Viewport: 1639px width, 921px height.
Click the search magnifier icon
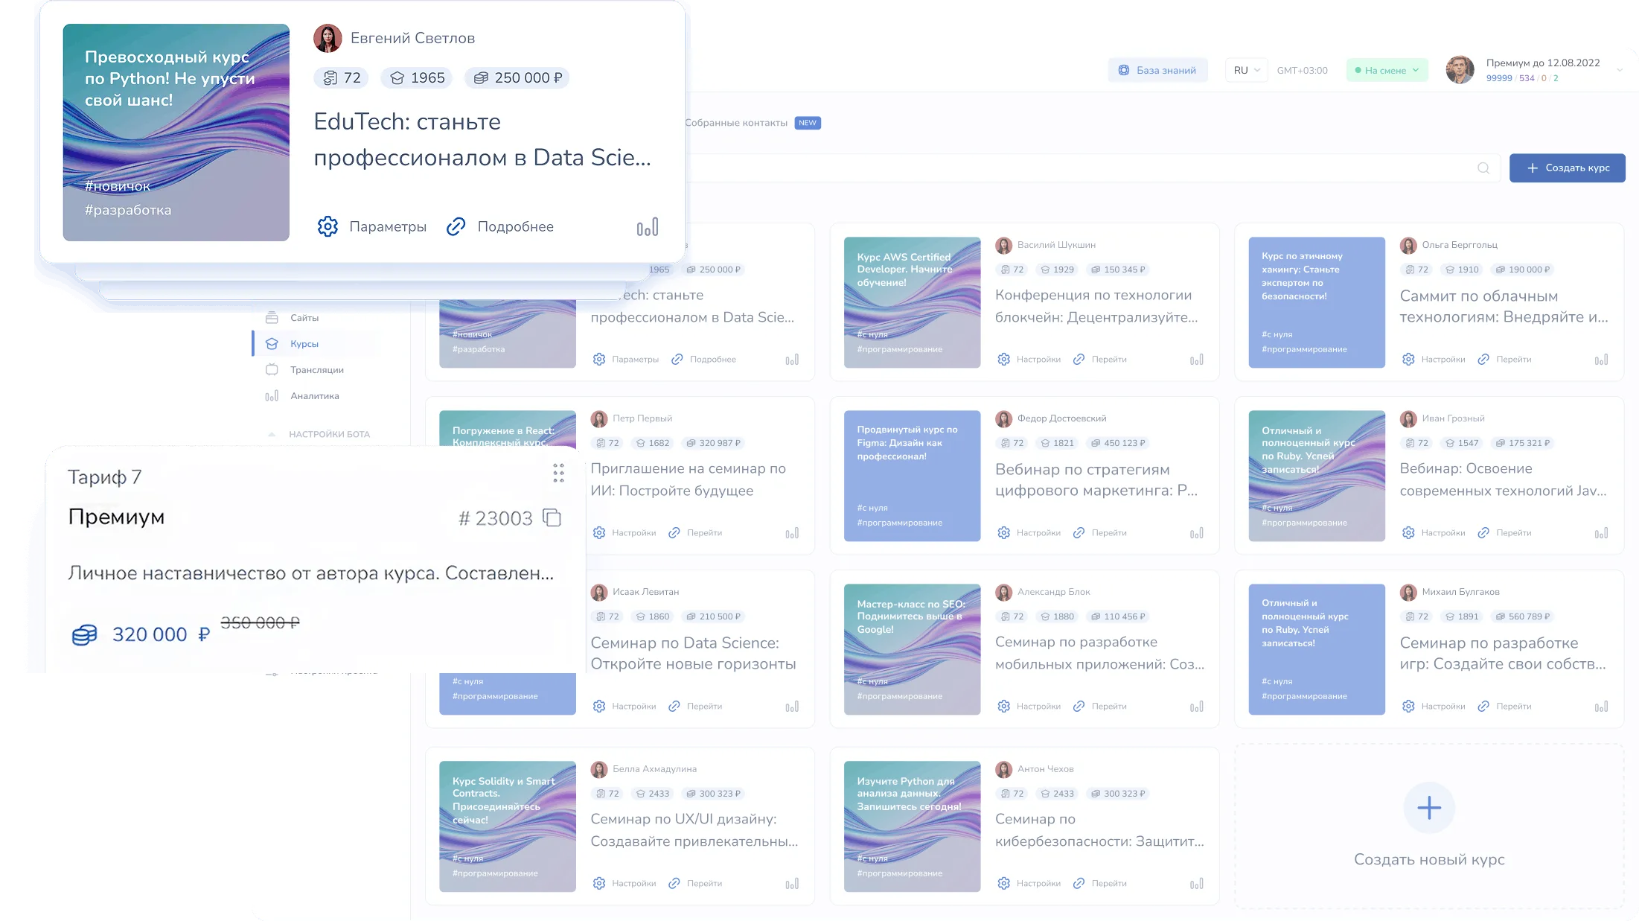1483,168
